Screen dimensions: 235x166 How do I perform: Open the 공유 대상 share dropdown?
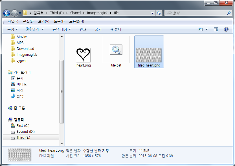click(x=62, y=29)
